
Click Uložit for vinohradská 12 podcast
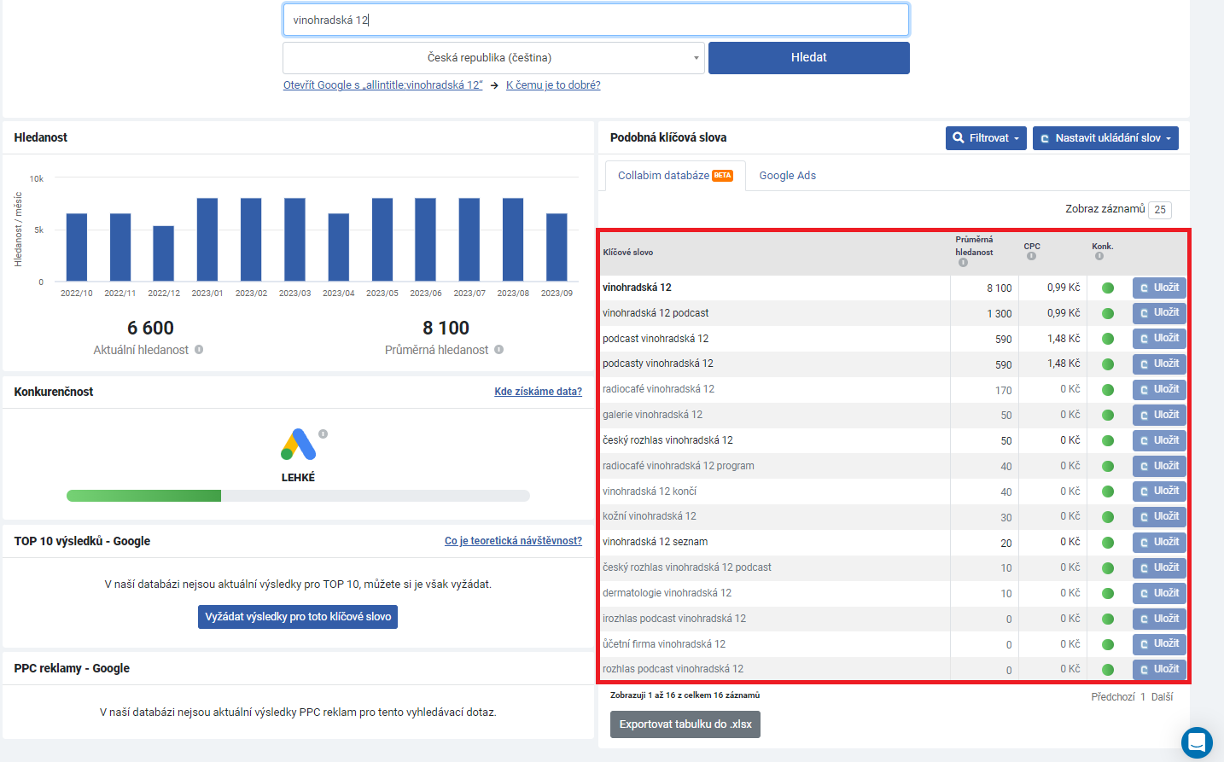(1159, 313)
